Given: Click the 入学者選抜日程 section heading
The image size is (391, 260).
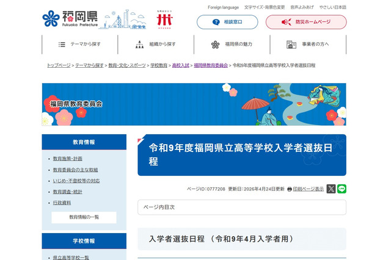Looking at the screenshot, I should point(221,239).
